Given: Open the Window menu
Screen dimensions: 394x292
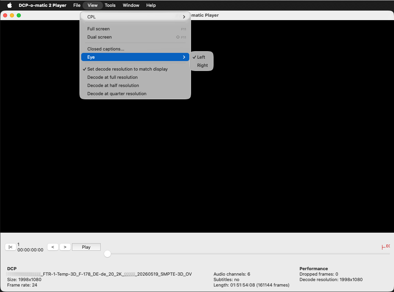Looking at the screenshot, I should (131, 5).
